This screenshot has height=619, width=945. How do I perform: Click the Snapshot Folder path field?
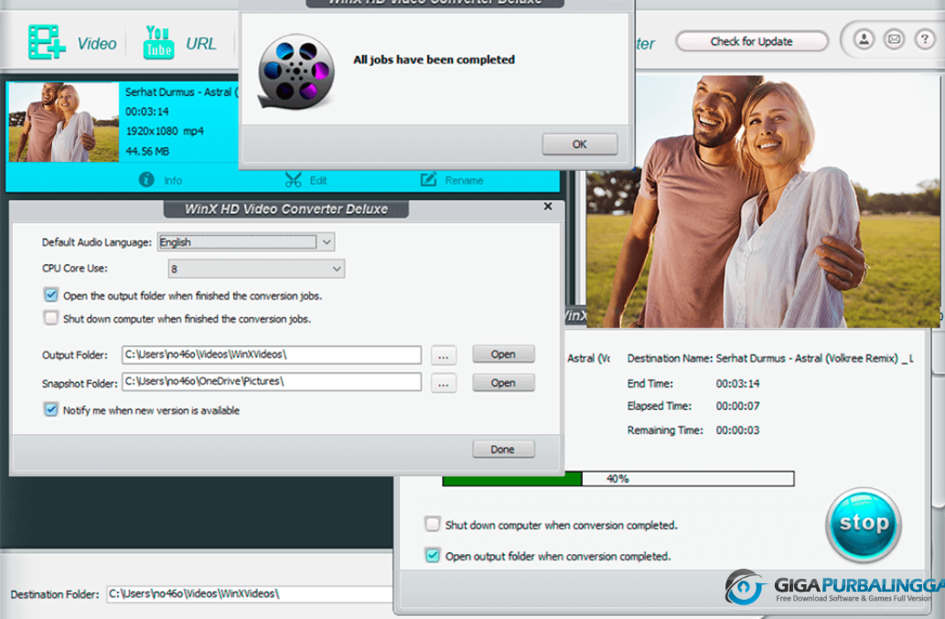tap(271, 382)
